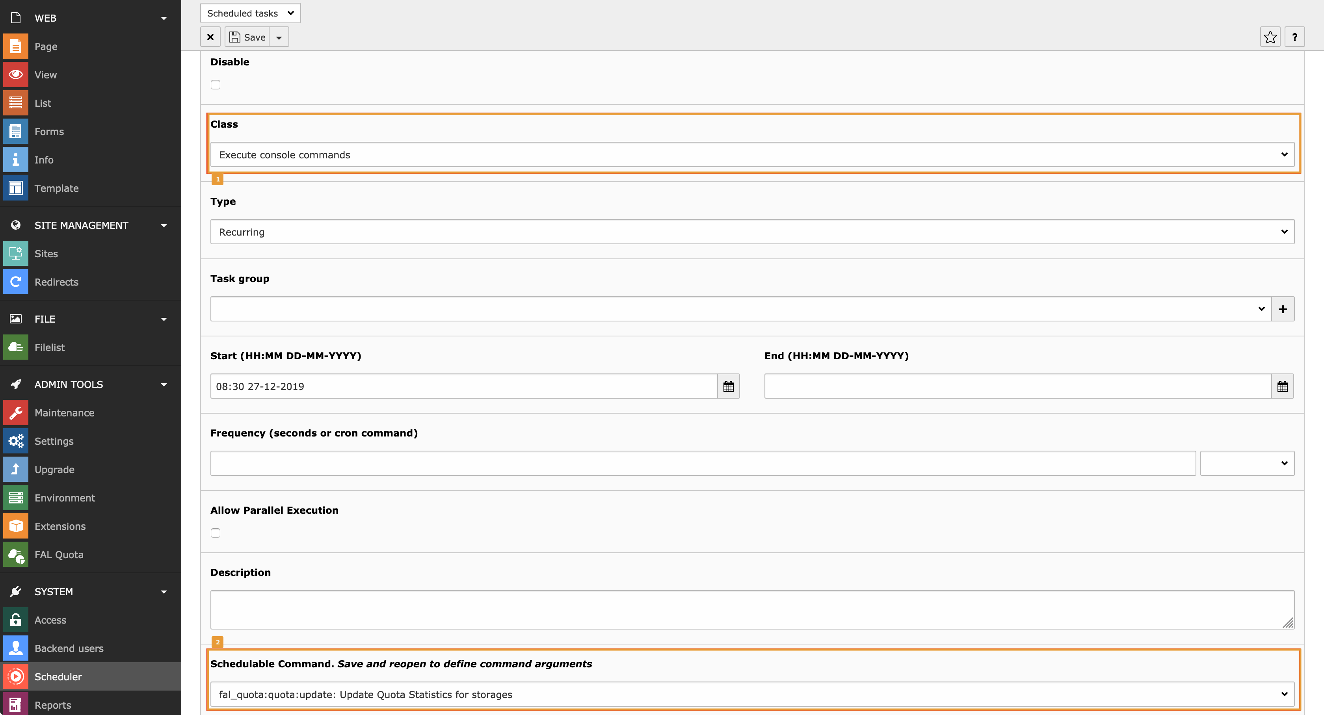
Task: Select Environment in the module menu
Action: [91, 498]
